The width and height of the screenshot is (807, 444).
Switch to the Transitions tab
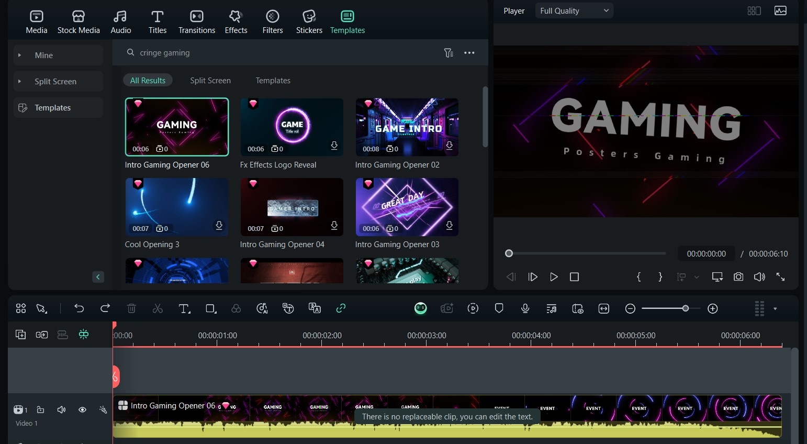pos(197,23)
